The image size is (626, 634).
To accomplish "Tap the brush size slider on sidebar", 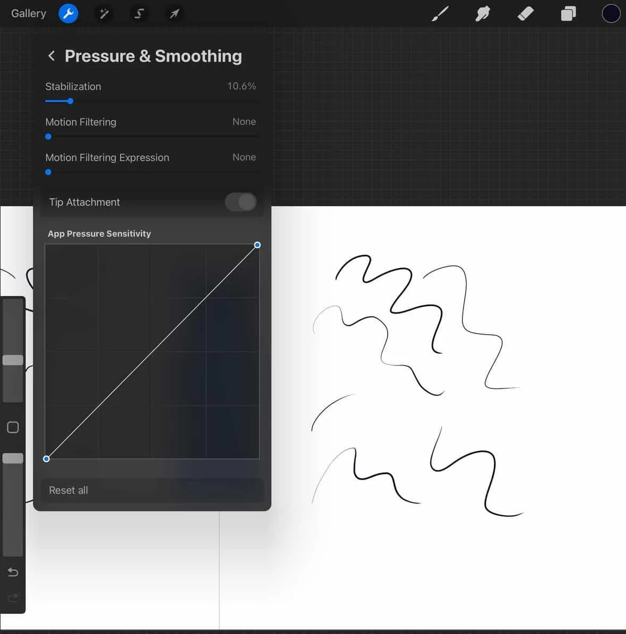I will [13, 360].
